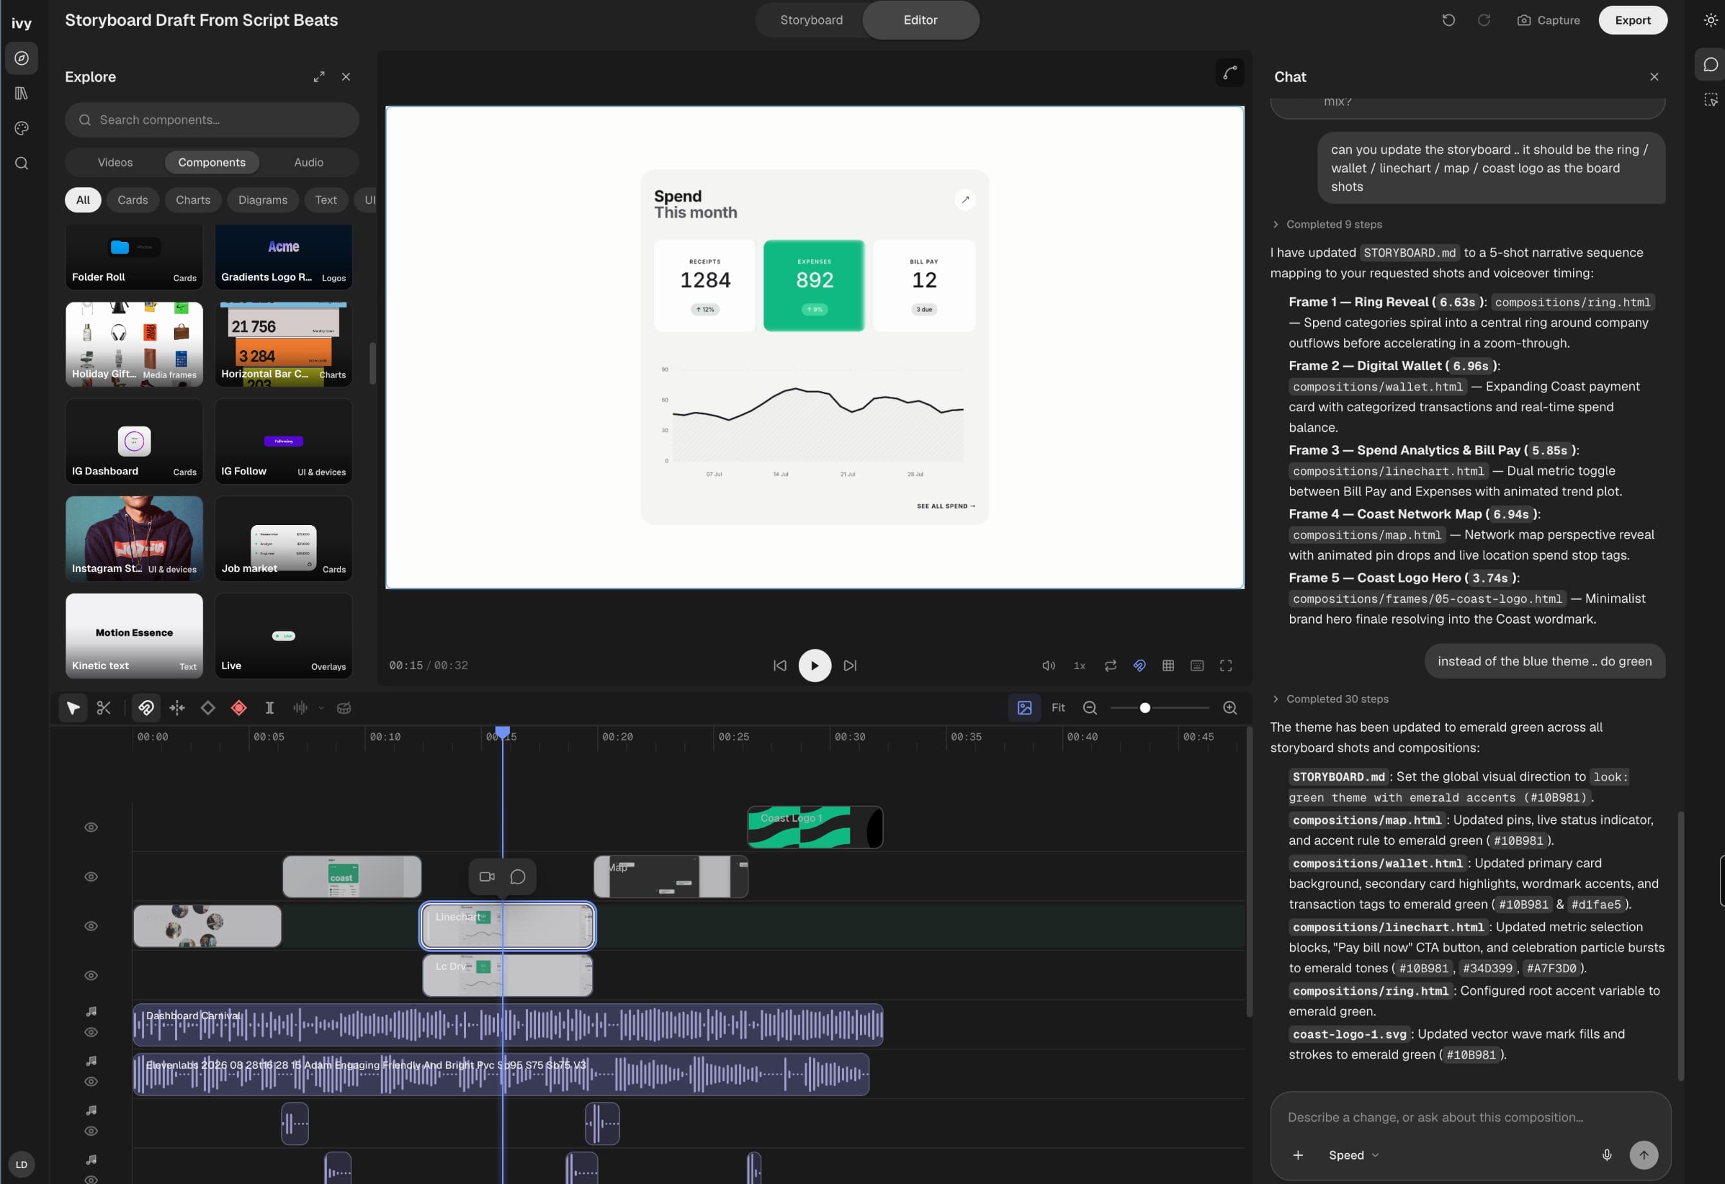Image resolution: width=1725 pixels, height=1184 pixels.
Task: Switch to the Audio tab
Action: [309, 162]
